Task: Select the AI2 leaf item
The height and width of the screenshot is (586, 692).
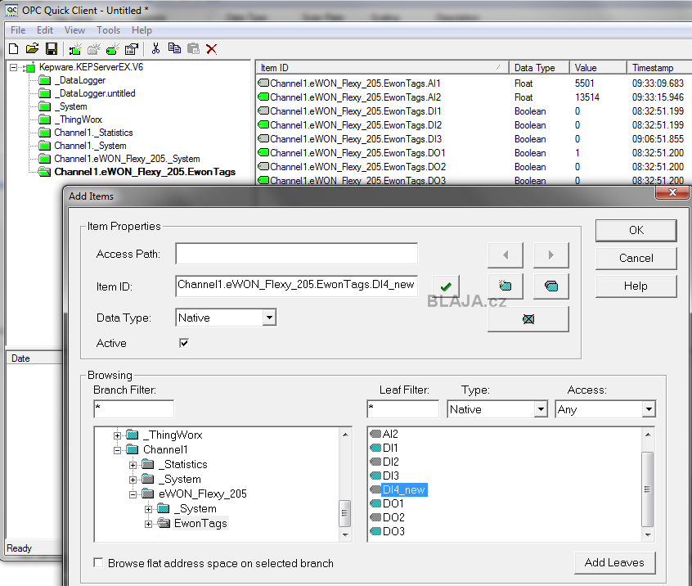Action: click(x=390, y=434)
